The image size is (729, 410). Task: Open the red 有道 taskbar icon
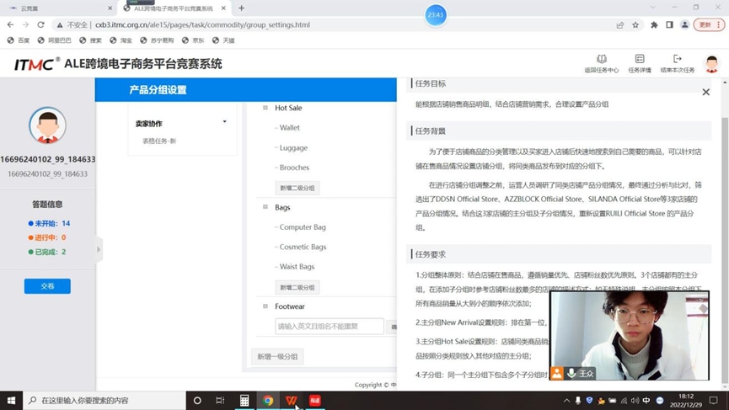314,400
